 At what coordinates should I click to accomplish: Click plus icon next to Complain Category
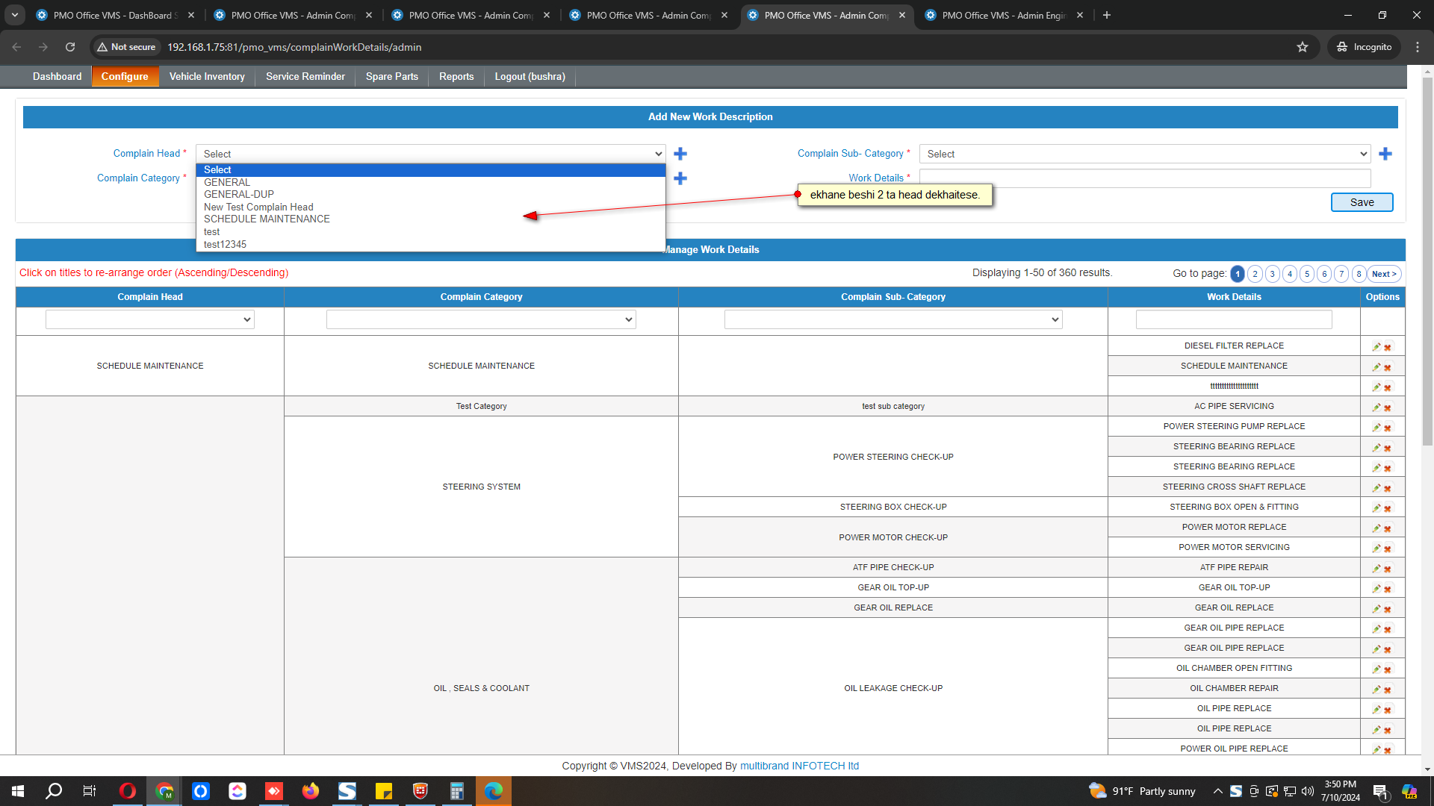(680, 178)
